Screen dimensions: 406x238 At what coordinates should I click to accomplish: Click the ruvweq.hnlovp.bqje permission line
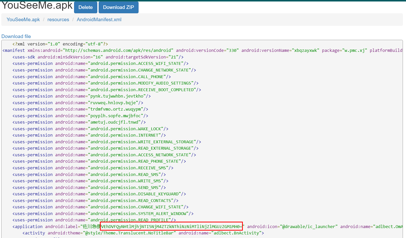point(78,103)
